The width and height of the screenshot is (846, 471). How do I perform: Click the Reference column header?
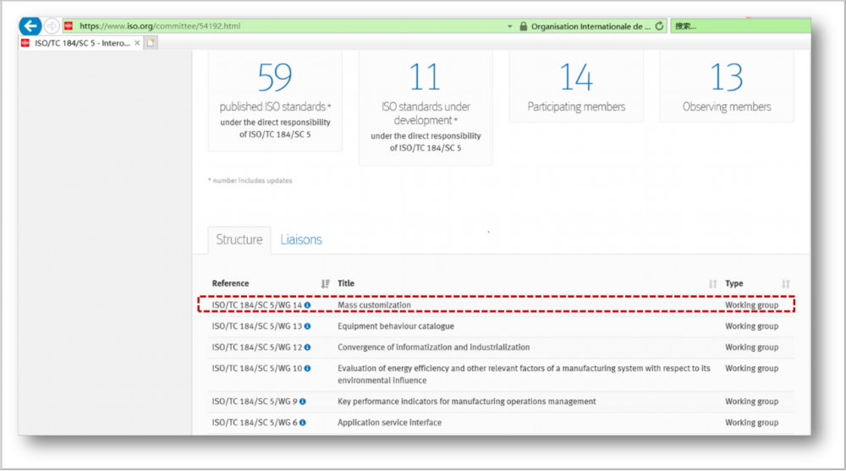(230, 283)
